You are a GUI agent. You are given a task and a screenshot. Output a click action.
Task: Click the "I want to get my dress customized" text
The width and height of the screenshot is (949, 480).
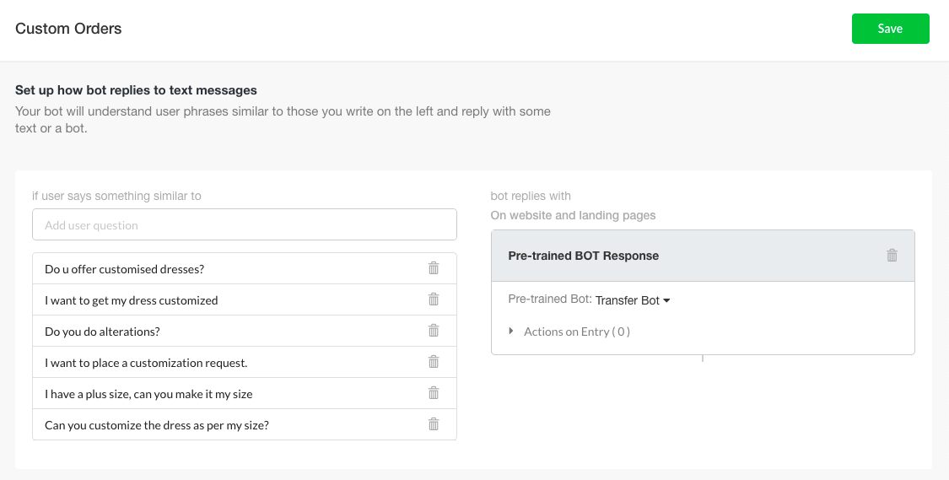132,300
